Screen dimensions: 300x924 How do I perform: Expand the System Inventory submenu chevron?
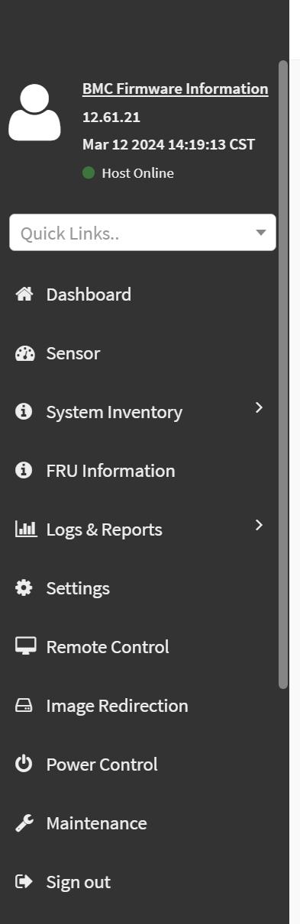(x=259, y=407)
